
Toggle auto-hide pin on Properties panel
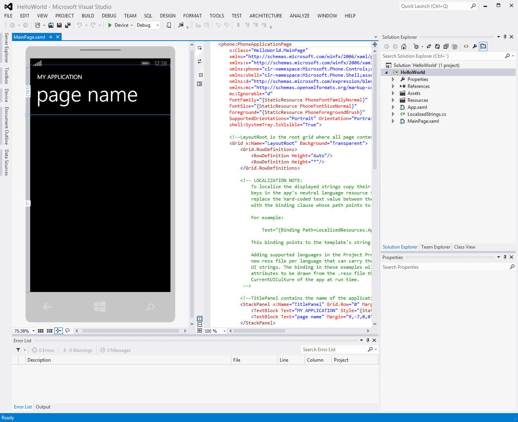(505, 257)
